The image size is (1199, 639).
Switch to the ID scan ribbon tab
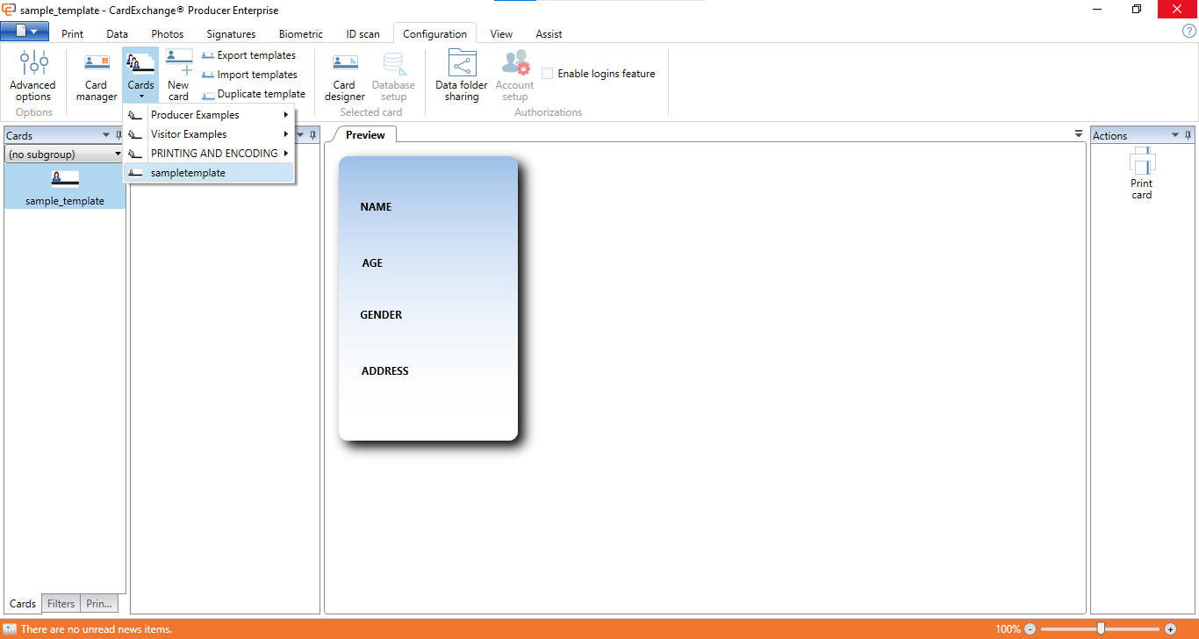[363, 34]
